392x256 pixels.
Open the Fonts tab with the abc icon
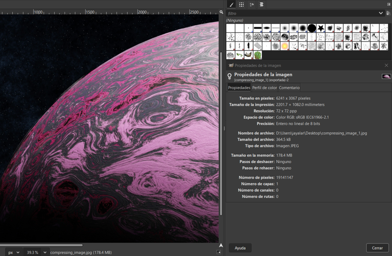point(252,4)
